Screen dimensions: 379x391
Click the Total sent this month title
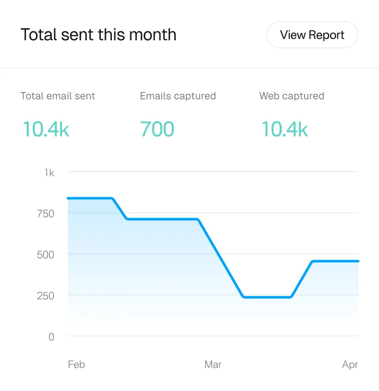[x=98, y=34]
